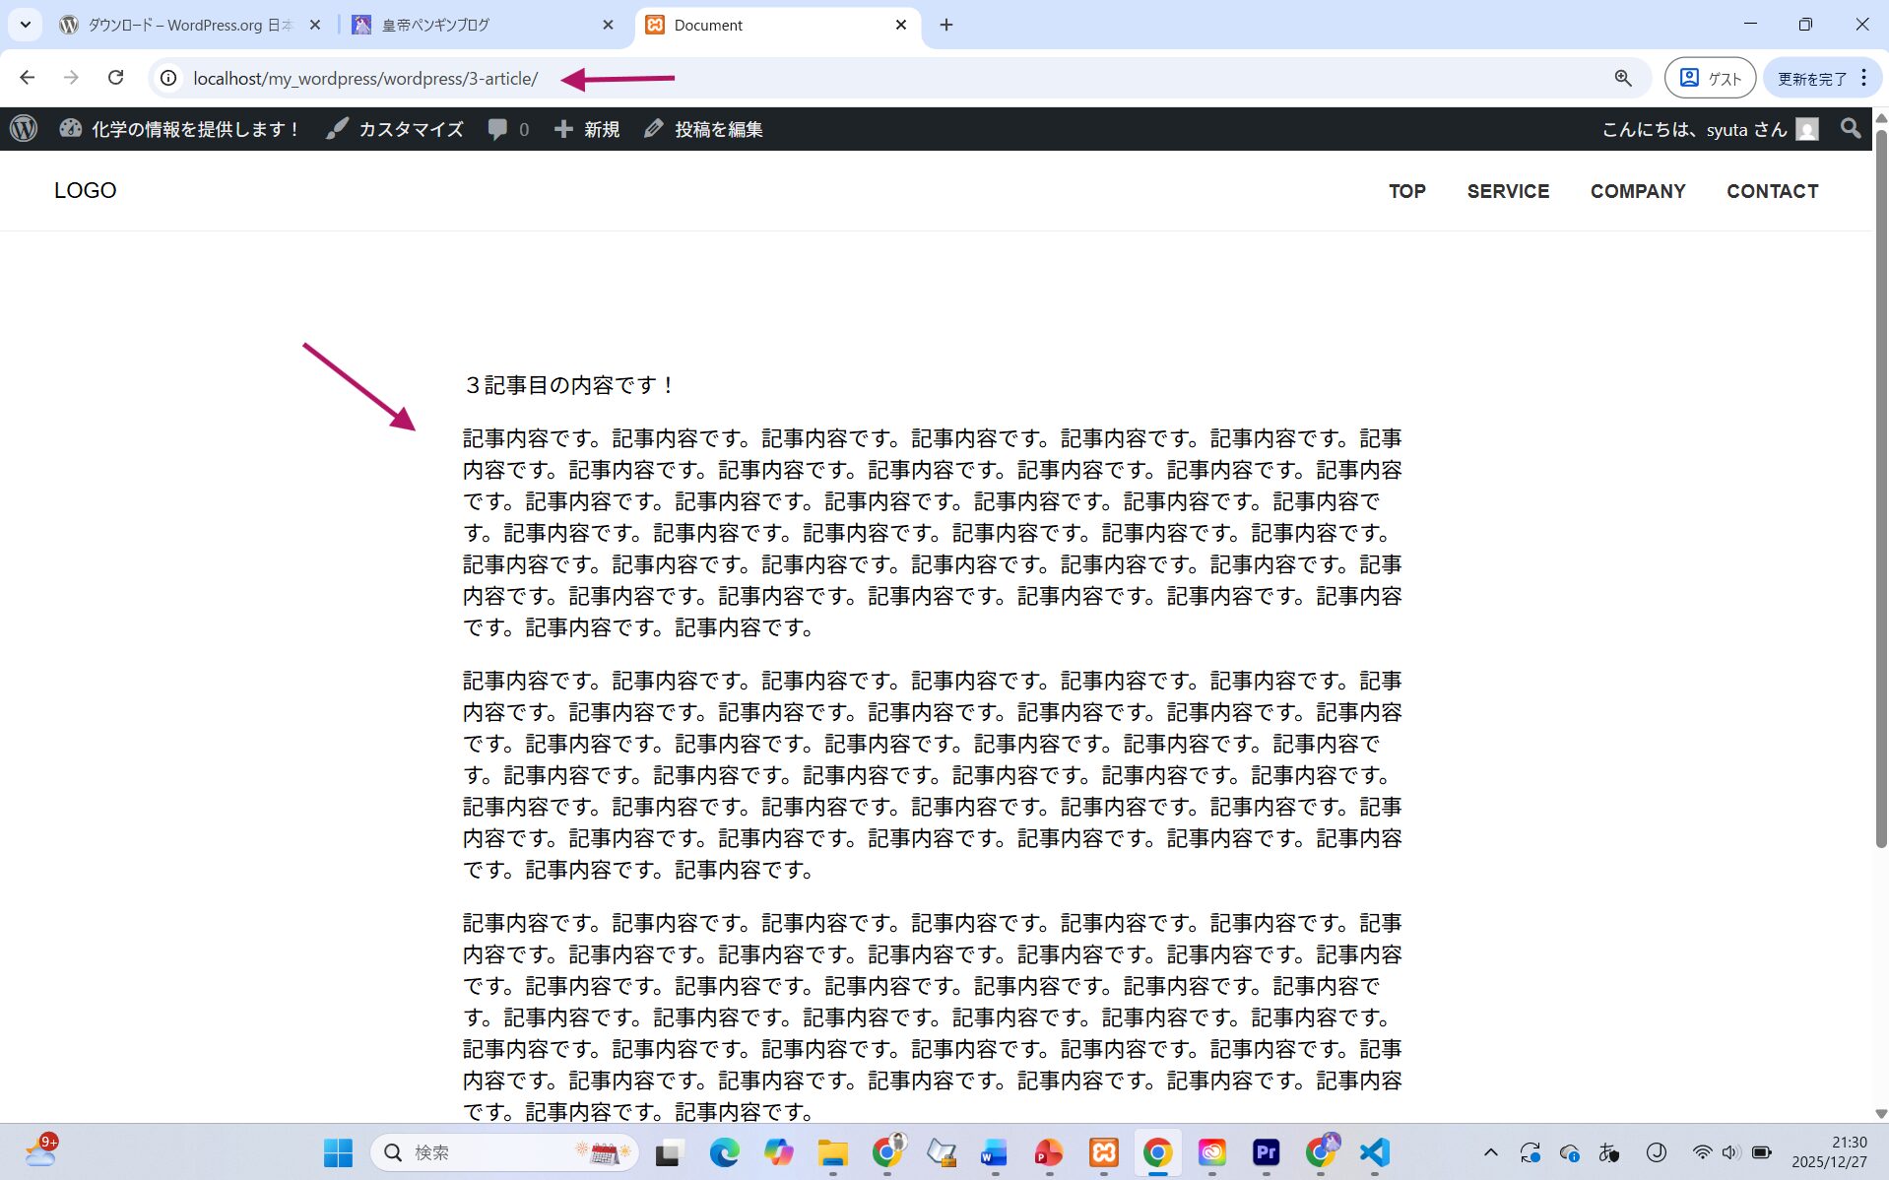1889x1180 pixels.
Task: Open Visual Studio Code from the taskbar
Action: coord(1374,1152)
